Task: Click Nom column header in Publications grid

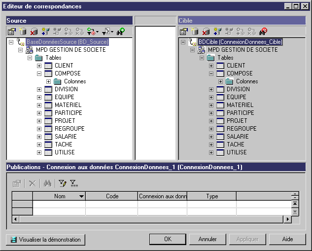Action: tap(59, 196)
